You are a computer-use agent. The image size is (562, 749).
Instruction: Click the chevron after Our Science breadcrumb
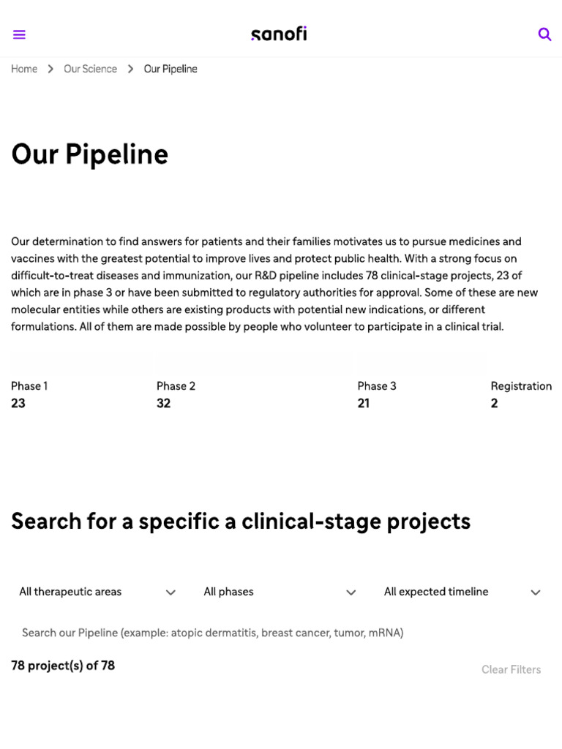tap(130, 69)
